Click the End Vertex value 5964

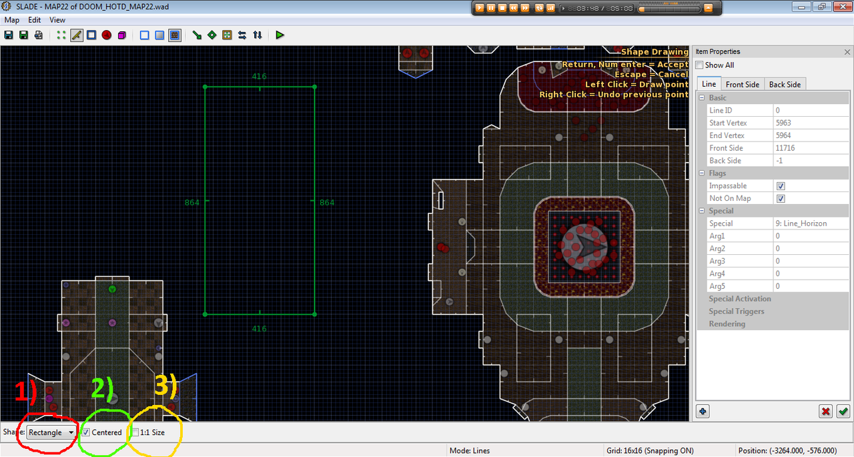pyautogui.click(x=811, y=135)
